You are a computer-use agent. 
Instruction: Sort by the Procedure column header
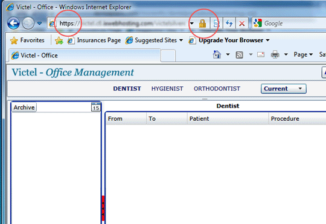pyautogui.click(x=298, y=118)
